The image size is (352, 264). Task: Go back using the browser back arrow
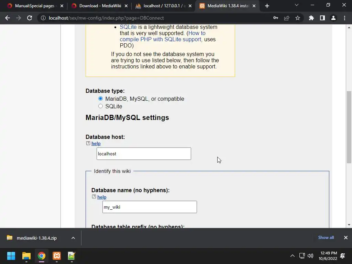point(8,18)
